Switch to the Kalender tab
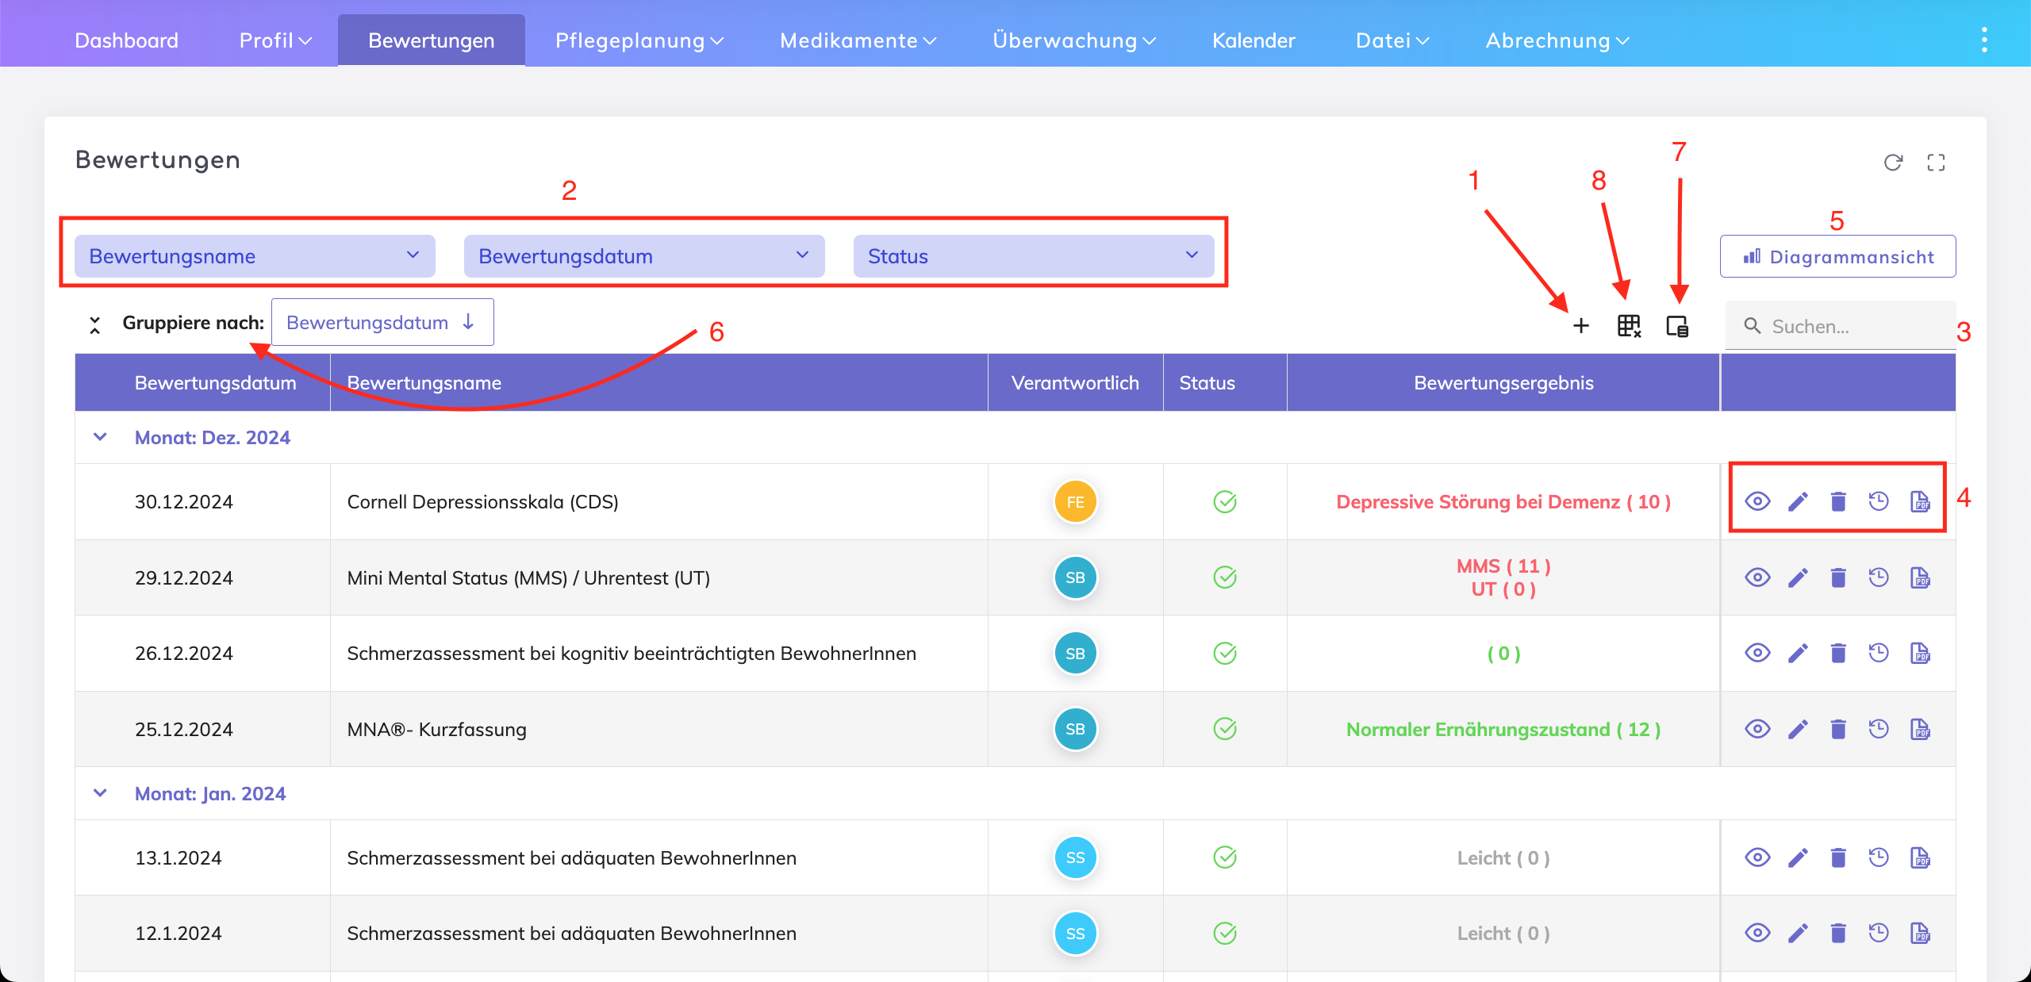Image resolution: width=2031 pixels, height=982 pixels. [x=1254, y=40]
